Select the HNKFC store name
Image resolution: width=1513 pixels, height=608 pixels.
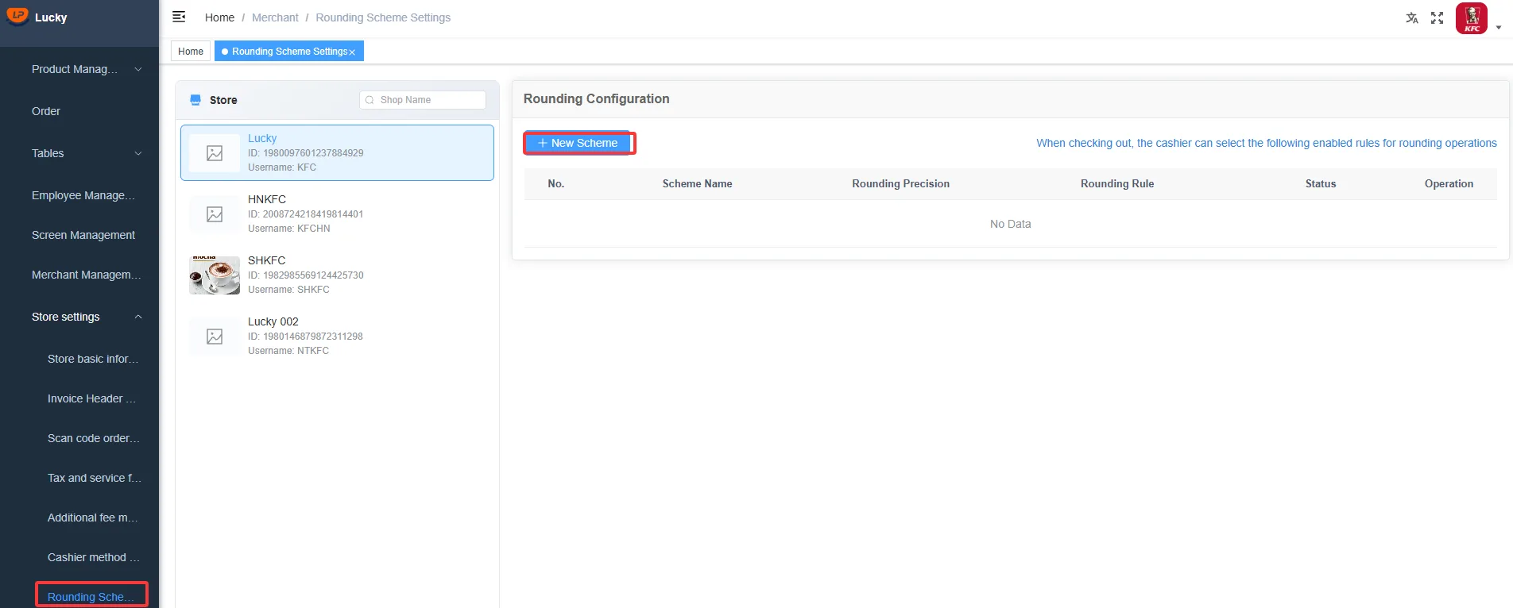coord(267,199)
